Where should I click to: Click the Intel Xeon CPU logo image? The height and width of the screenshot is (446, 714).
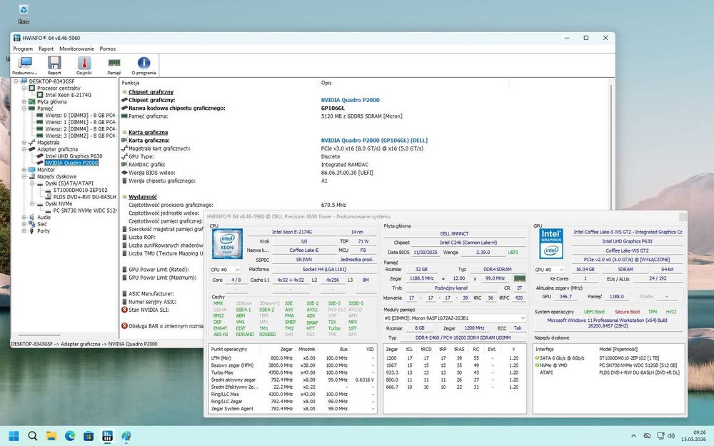tap(227, 244)
